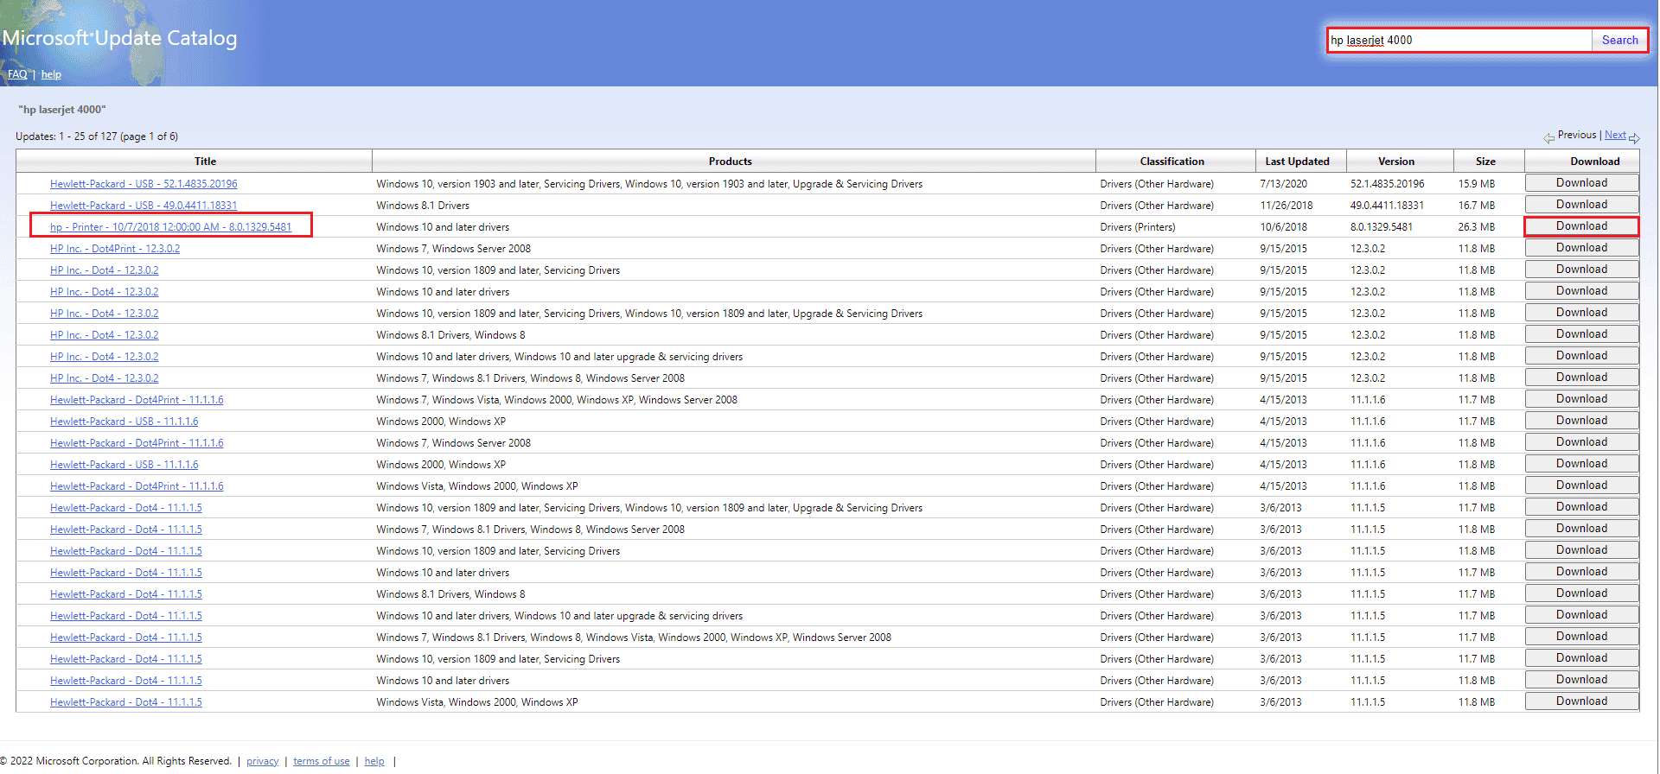Click the left arrow icon beside Previous
Viewport: 1660px width, 774px height.
click(x=1548, y=138)
